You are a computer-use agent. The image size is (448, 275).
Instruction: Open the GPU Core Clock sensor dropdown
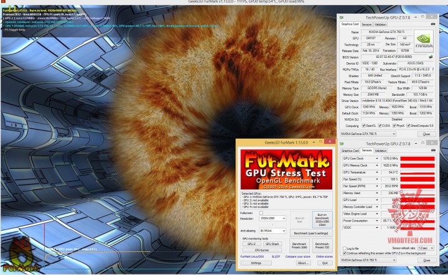377,159
